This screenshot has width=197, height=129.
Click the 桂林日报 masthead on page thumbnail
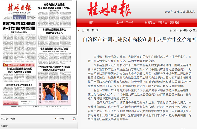(x=19, y=7)
